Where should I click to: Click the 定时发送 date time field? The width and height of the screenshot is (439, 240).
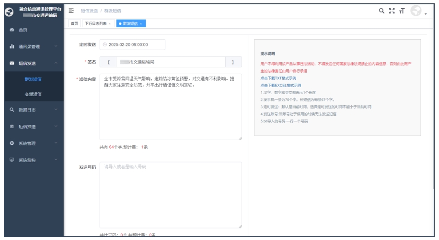[132, 44]
